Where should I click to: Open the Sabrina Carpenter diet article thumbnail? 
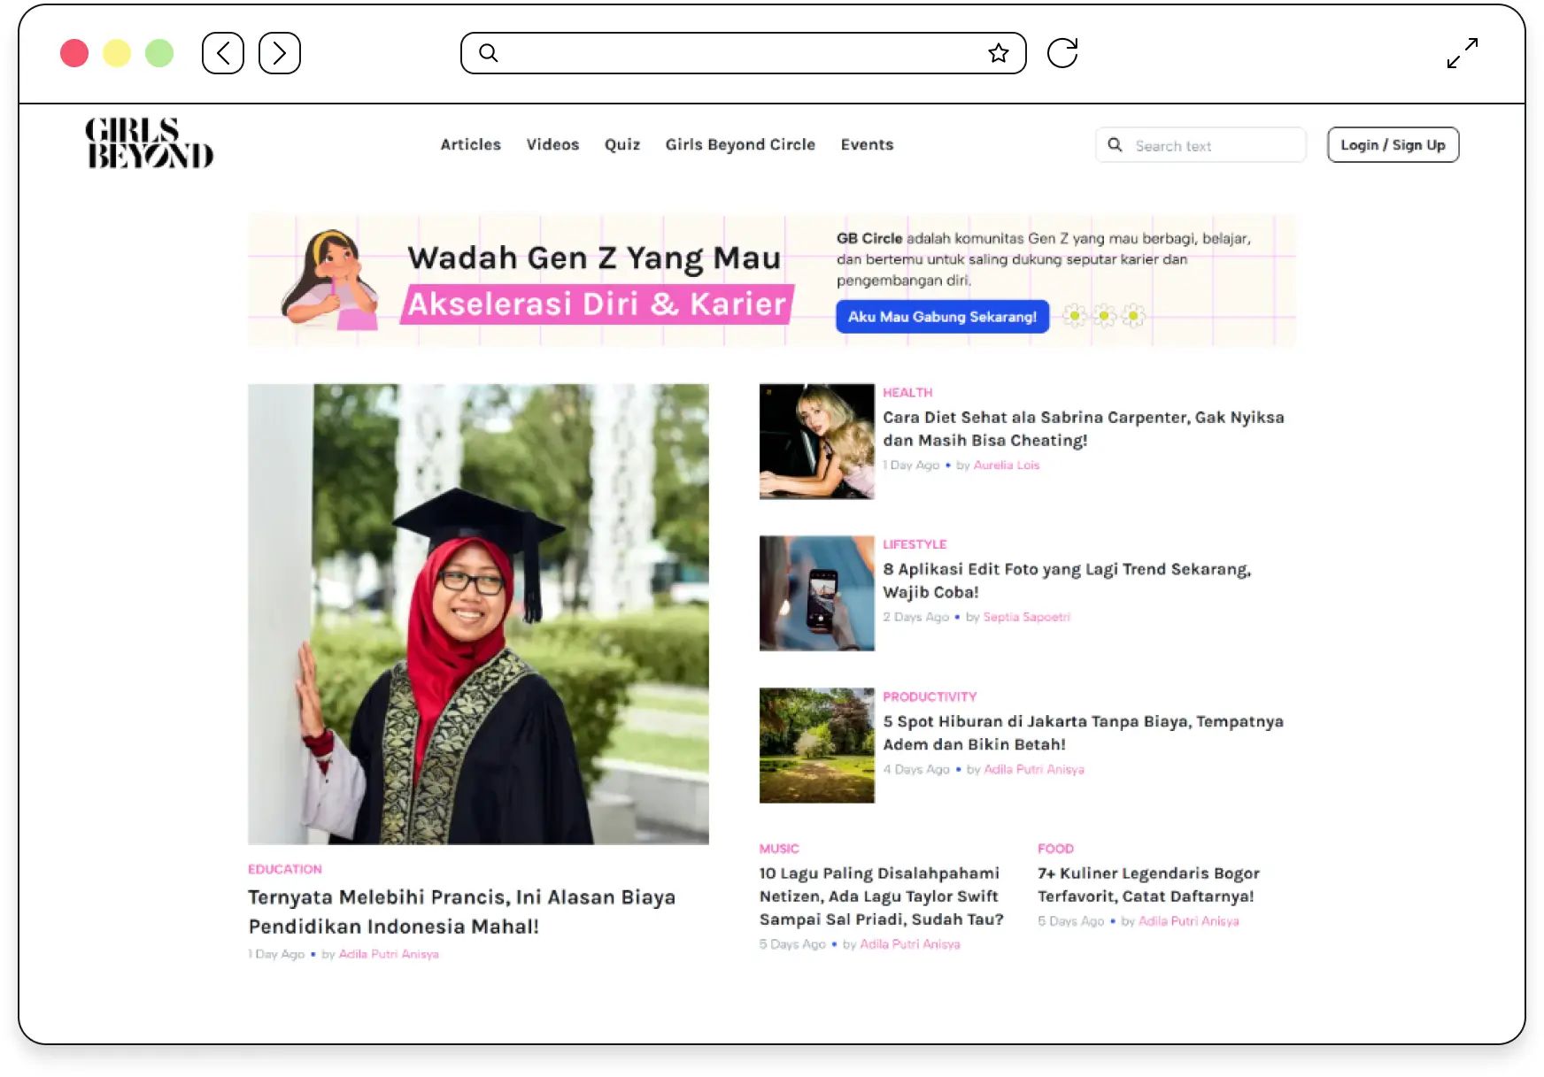816,441
